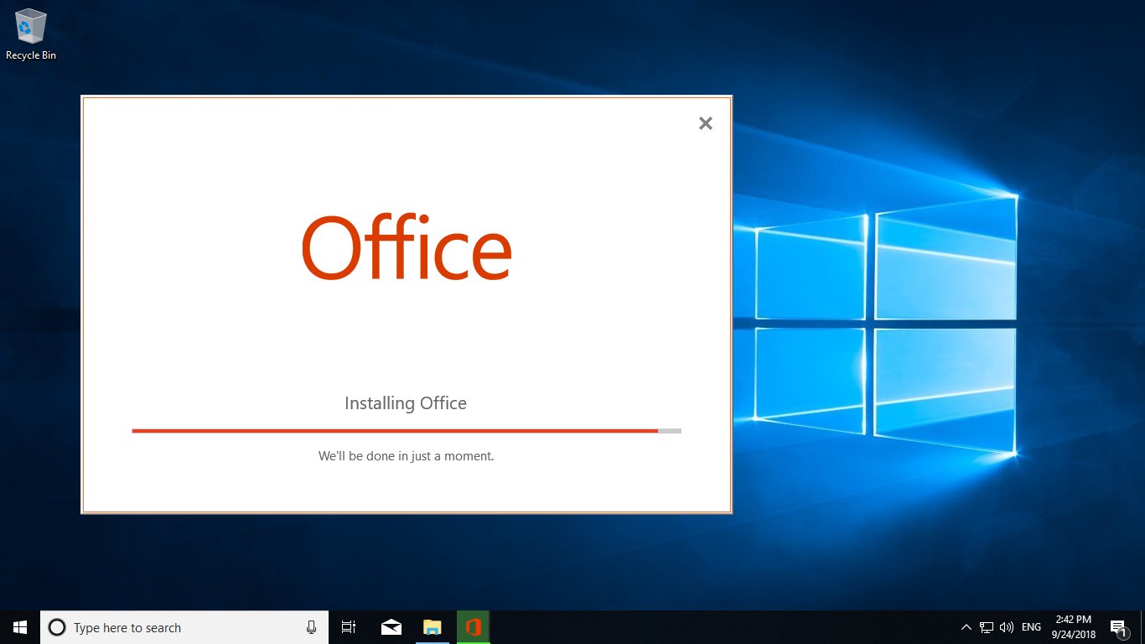Open the network status flyout

point(987,626)
